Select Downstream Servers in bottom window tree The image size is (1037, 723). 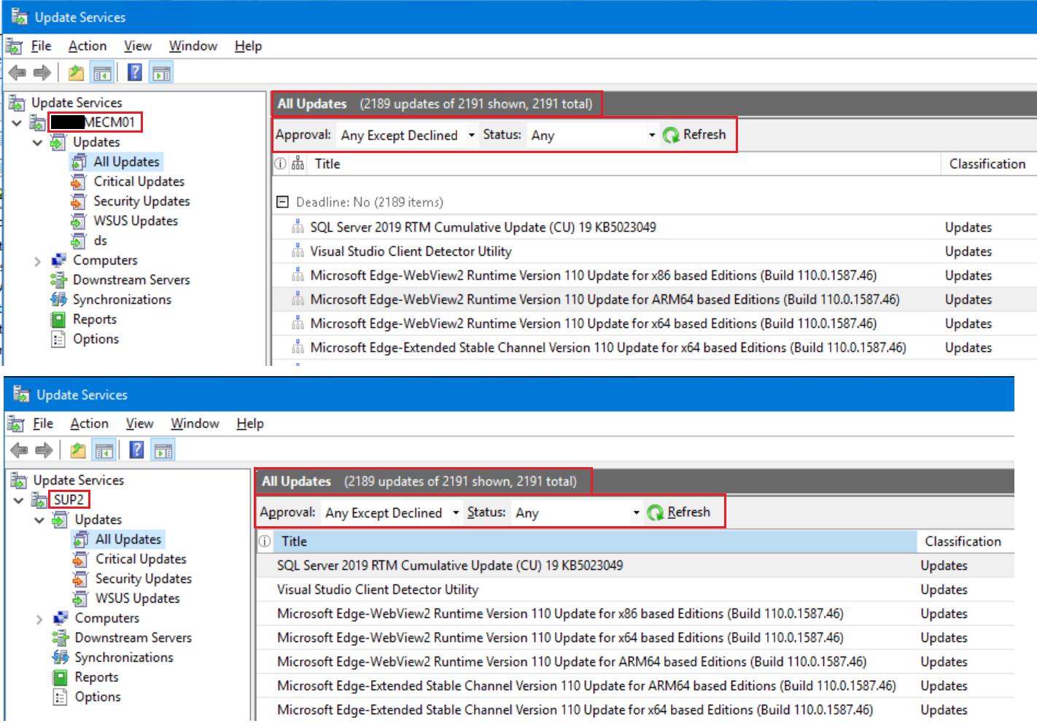(133, 638)
